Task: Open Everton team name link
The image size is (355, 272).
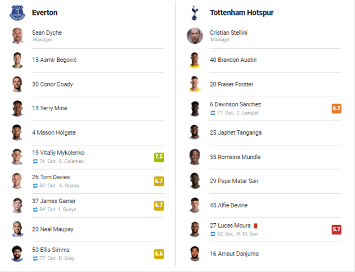Action: (44, 13)
